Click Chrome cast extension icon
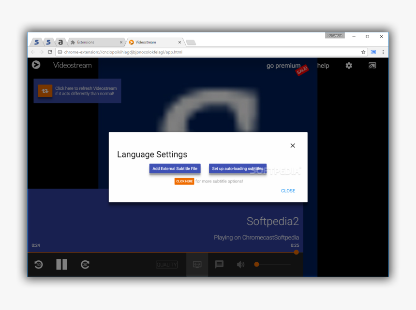This screenshot has height=310, width=416. [373, 52]
